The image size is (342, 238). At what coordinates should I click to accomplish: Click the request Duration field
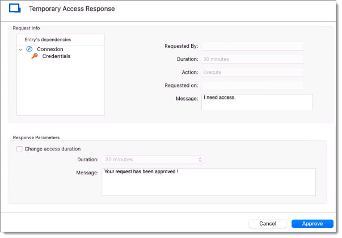pos(252,59)
